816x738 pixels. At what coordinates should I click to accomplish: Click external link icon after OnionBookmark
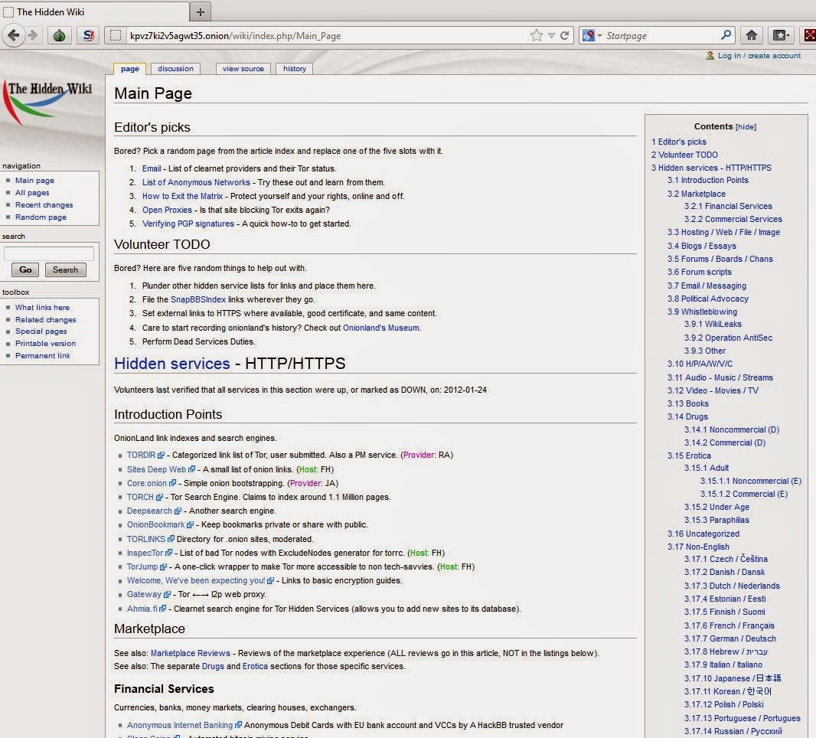pos(190,524)
